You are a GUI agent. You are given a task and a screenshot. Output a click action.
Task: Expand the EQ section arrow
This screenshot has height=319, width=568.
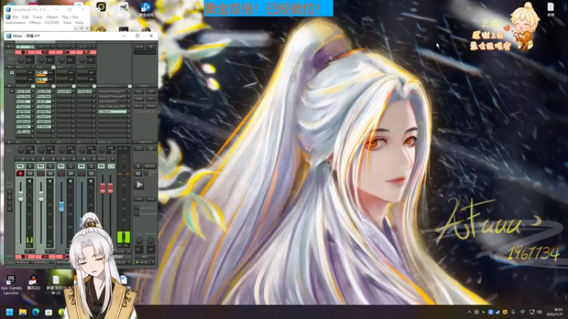click(x=9, y=142)
